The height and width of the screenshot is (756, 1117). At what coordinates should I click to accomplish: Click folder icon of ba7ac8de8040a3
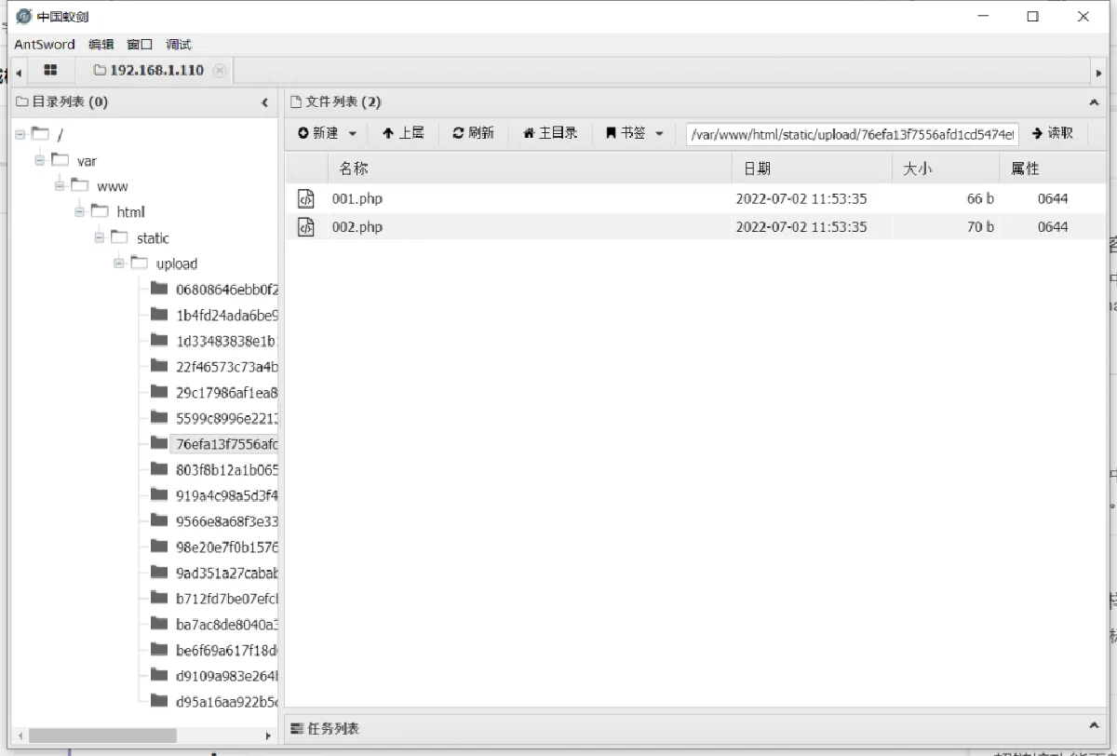click(x=159, y=624)
